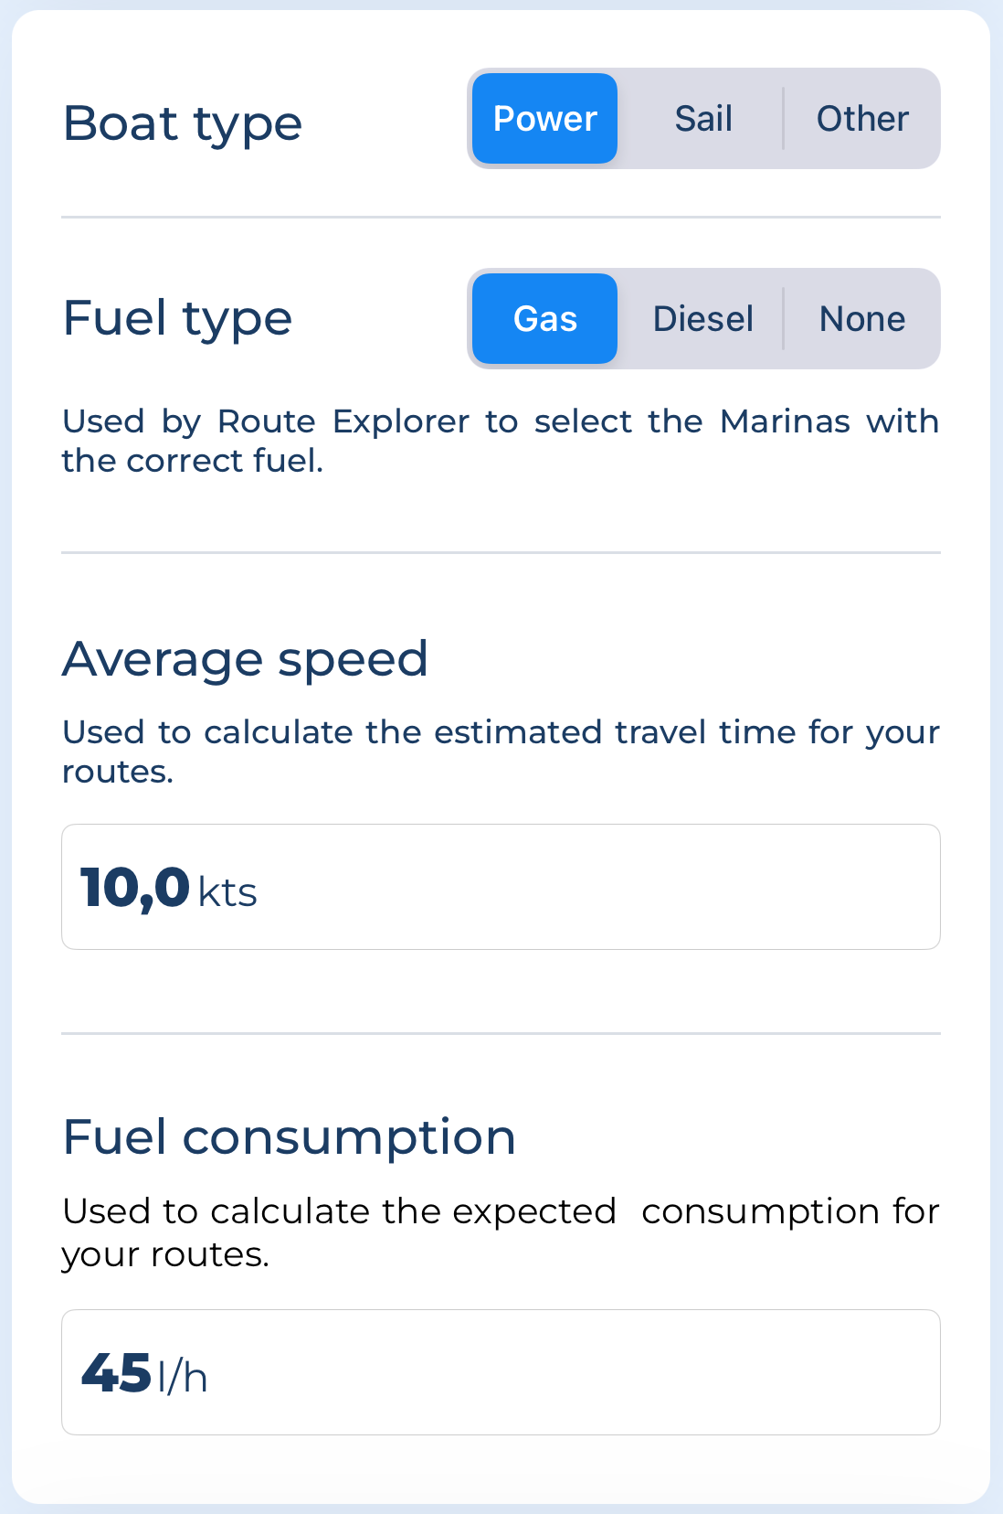The image size is (1003, 1514).
Task: Click the expected consumption description text
Action: click(501, 1232)
